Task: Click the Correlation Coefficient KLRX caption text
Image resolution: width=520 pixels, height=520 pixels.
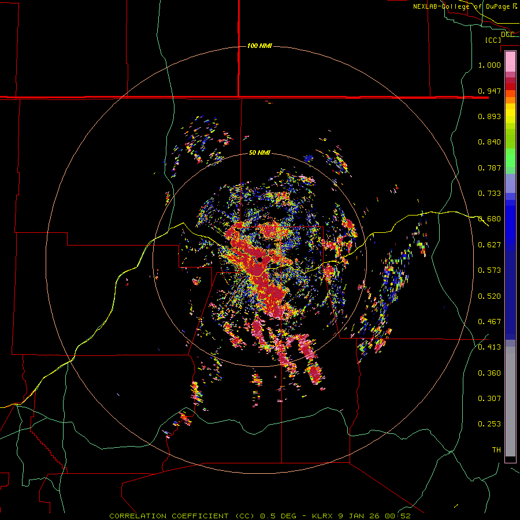Action: 259,516
